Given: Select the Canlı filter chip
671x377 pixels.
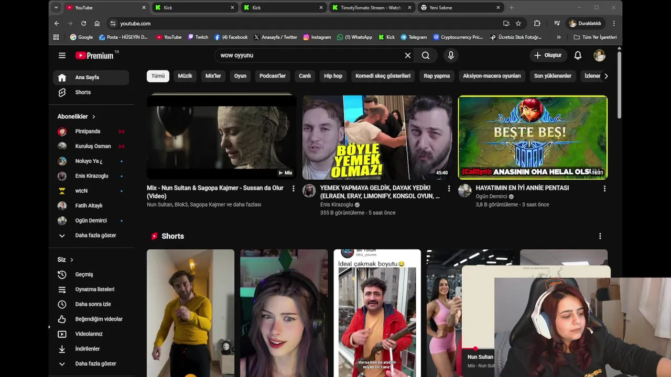Looking at the screenshot, I should 305,76.
